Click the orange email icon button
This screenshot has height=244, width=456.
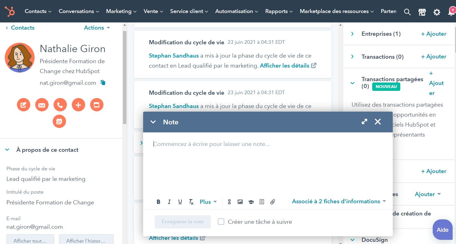[42, 105]
